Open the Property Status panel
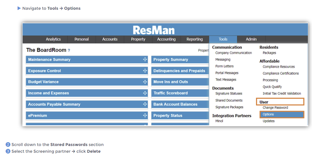312x157 pixels. (x=180, y=115)
